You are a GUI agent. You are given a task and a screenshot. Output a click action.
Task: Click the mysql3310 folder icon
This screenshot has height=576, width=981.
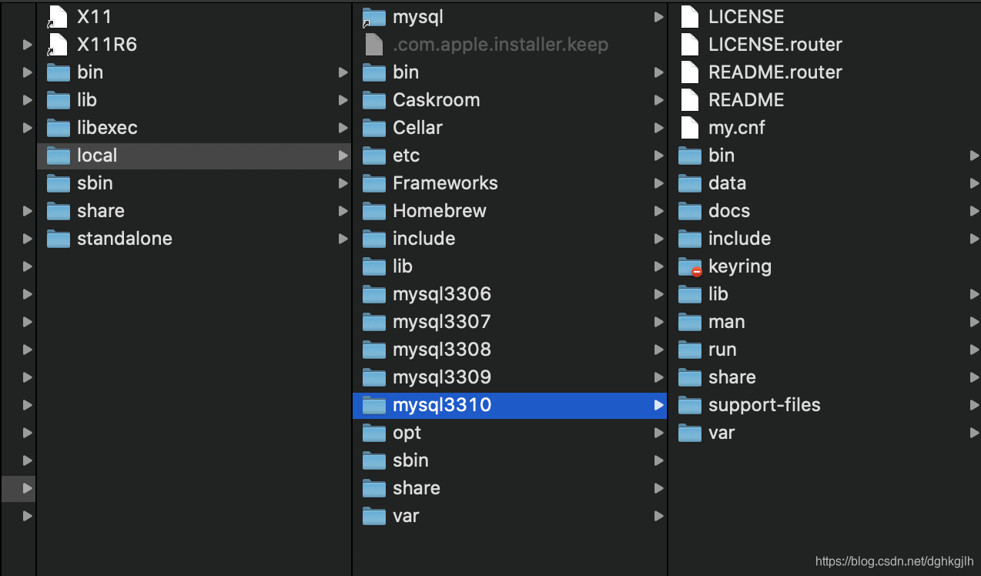click(x=374, y=405)
